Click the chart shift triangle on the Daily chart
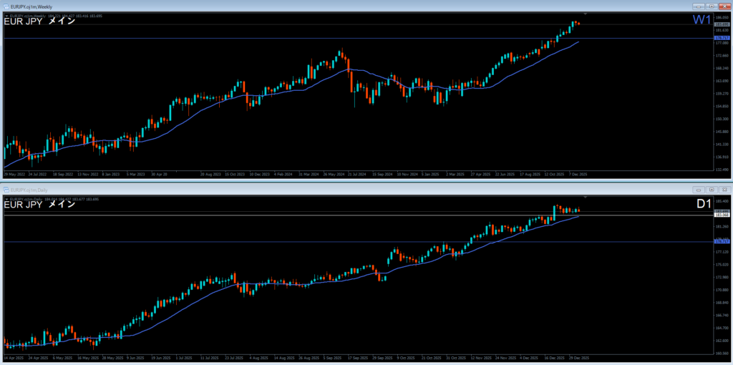The image size is (733, 365). click(586, 197)
